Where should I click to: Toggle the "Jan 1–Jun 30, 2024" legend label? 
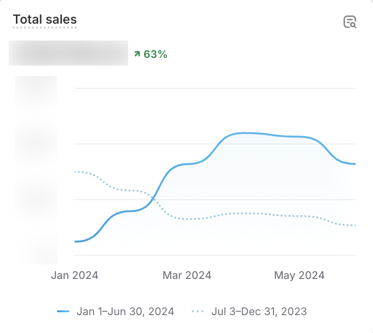tap(125, 311)
